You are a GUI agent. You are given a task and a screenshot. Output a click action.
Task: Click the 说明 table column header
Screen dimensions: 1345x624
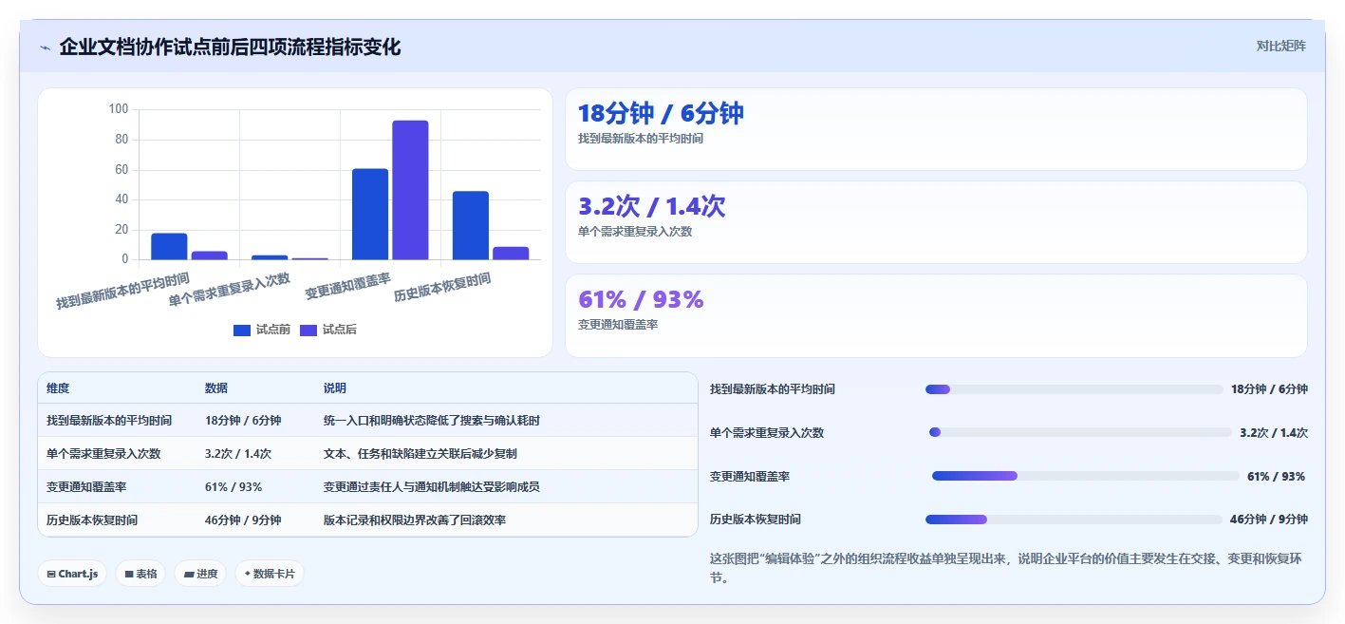point(335,388)
